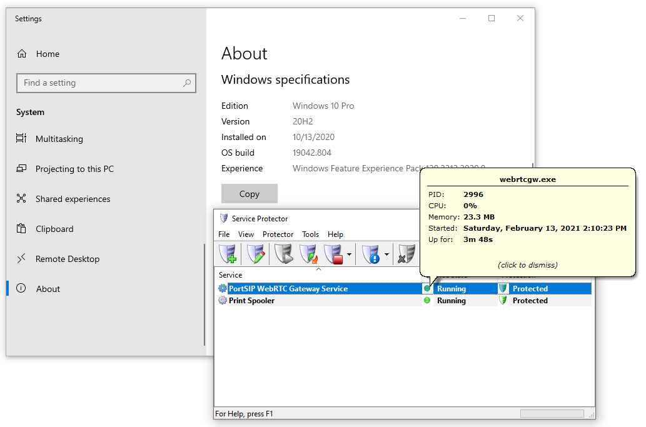Click Running status of PortSIP service
Image resolution: width=646 pixels, height=427 pixels.
tap(452, 289)
